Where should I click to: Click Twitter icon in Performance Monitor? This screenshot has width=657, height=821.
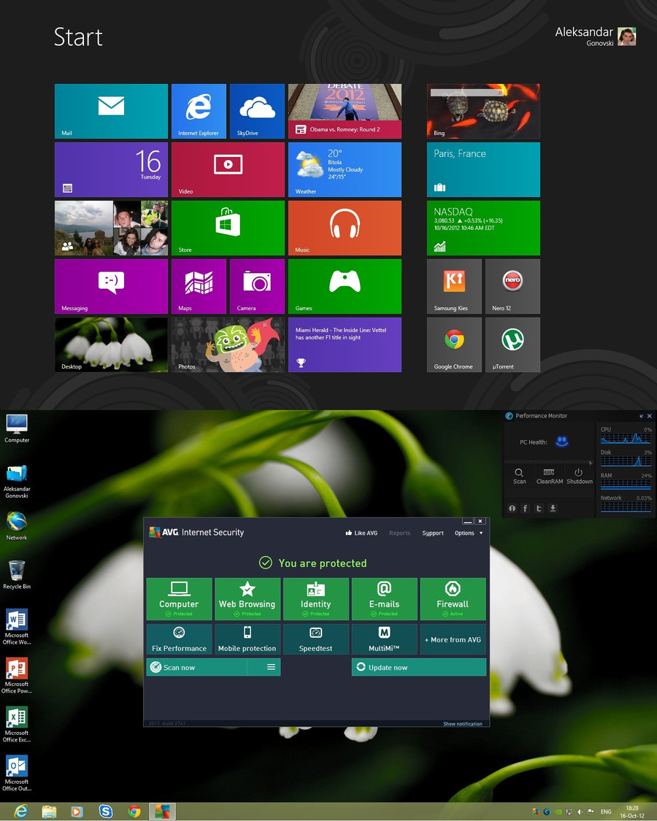[x=539, y=508]
